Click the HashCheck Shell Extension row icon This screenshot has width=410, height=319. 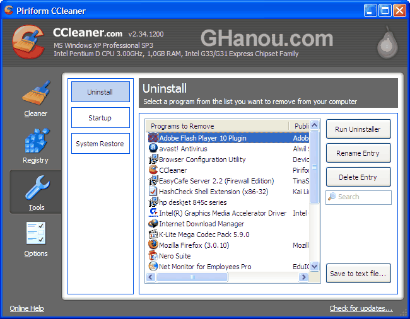[153, 191]
